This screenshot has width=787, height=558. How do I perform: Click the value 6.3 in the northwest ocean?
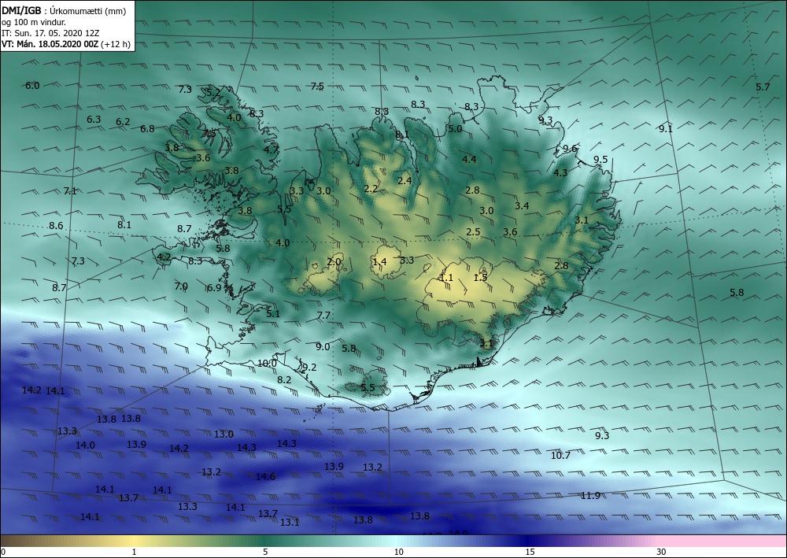[x=94, y=120]
